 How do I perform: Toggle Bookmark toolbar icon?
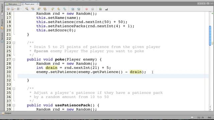(x=65, y=9)
